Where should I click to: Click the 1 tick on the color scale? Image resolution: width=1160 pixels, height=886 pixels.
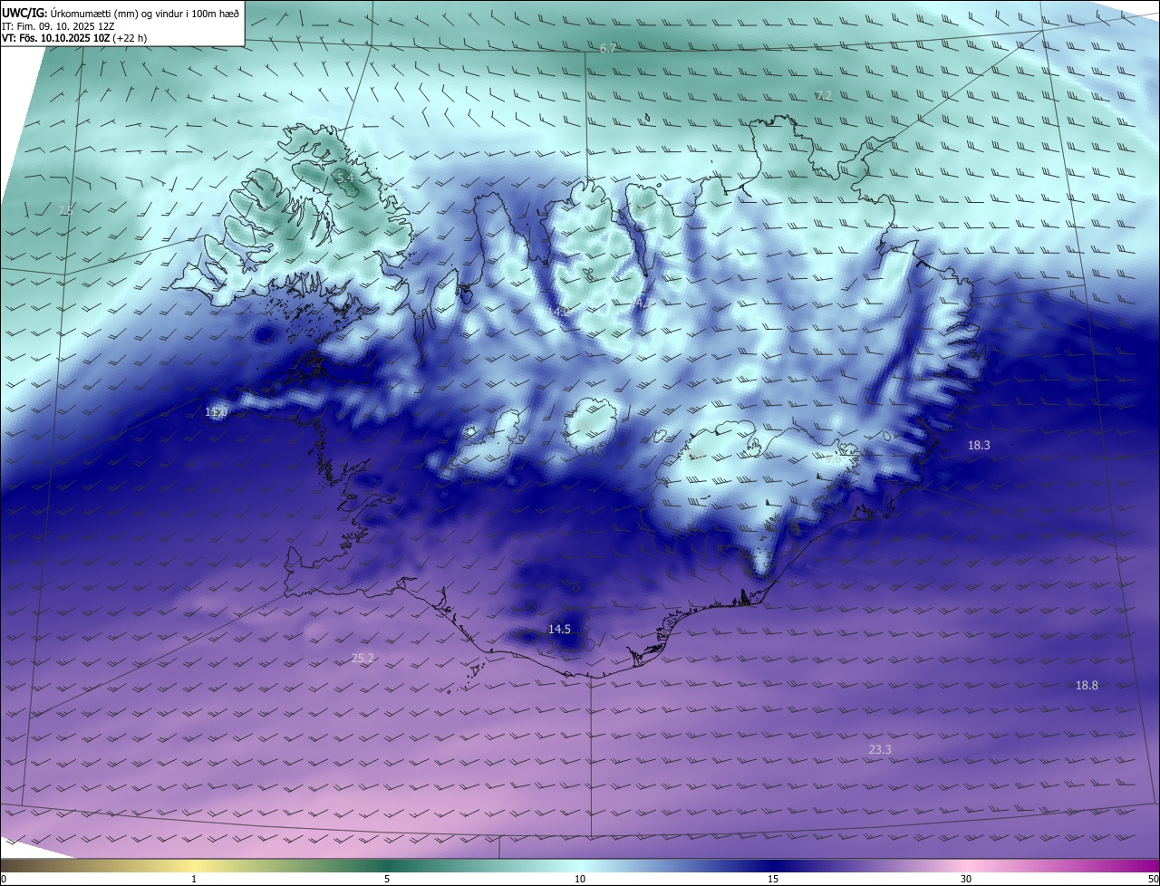194,879
